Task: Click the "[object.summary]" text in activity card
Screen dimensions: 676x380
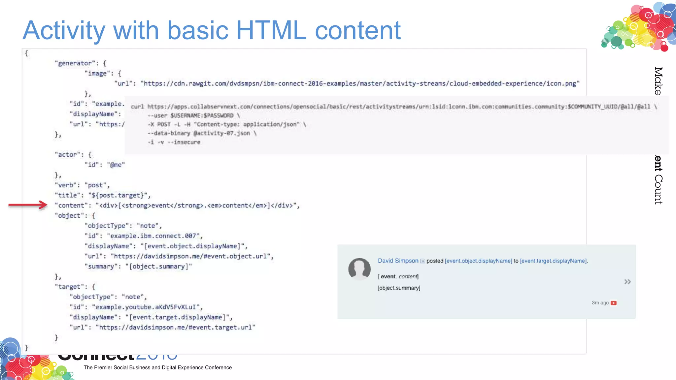Action: click(x=399, y=288)
